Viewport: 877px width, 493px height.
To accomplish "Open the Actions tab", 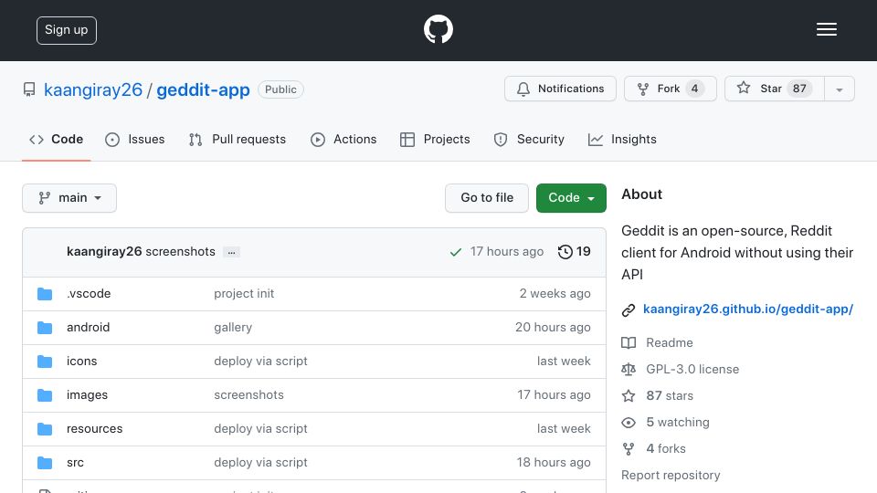I will 343,139.
